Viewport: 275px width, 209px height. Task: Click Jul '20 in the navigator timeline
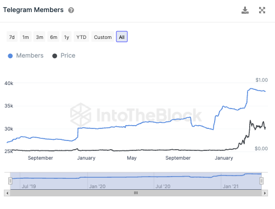[x=163, y=187]
